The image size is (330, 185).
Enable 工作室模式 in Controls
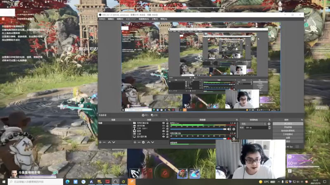point(288,134)
